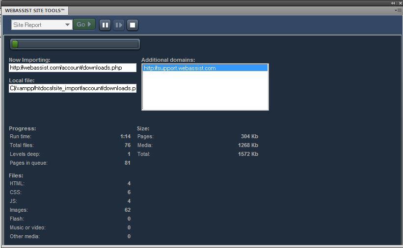Click the HTML files label
Screen dimensions: 403x248
[x=17, y=183]
